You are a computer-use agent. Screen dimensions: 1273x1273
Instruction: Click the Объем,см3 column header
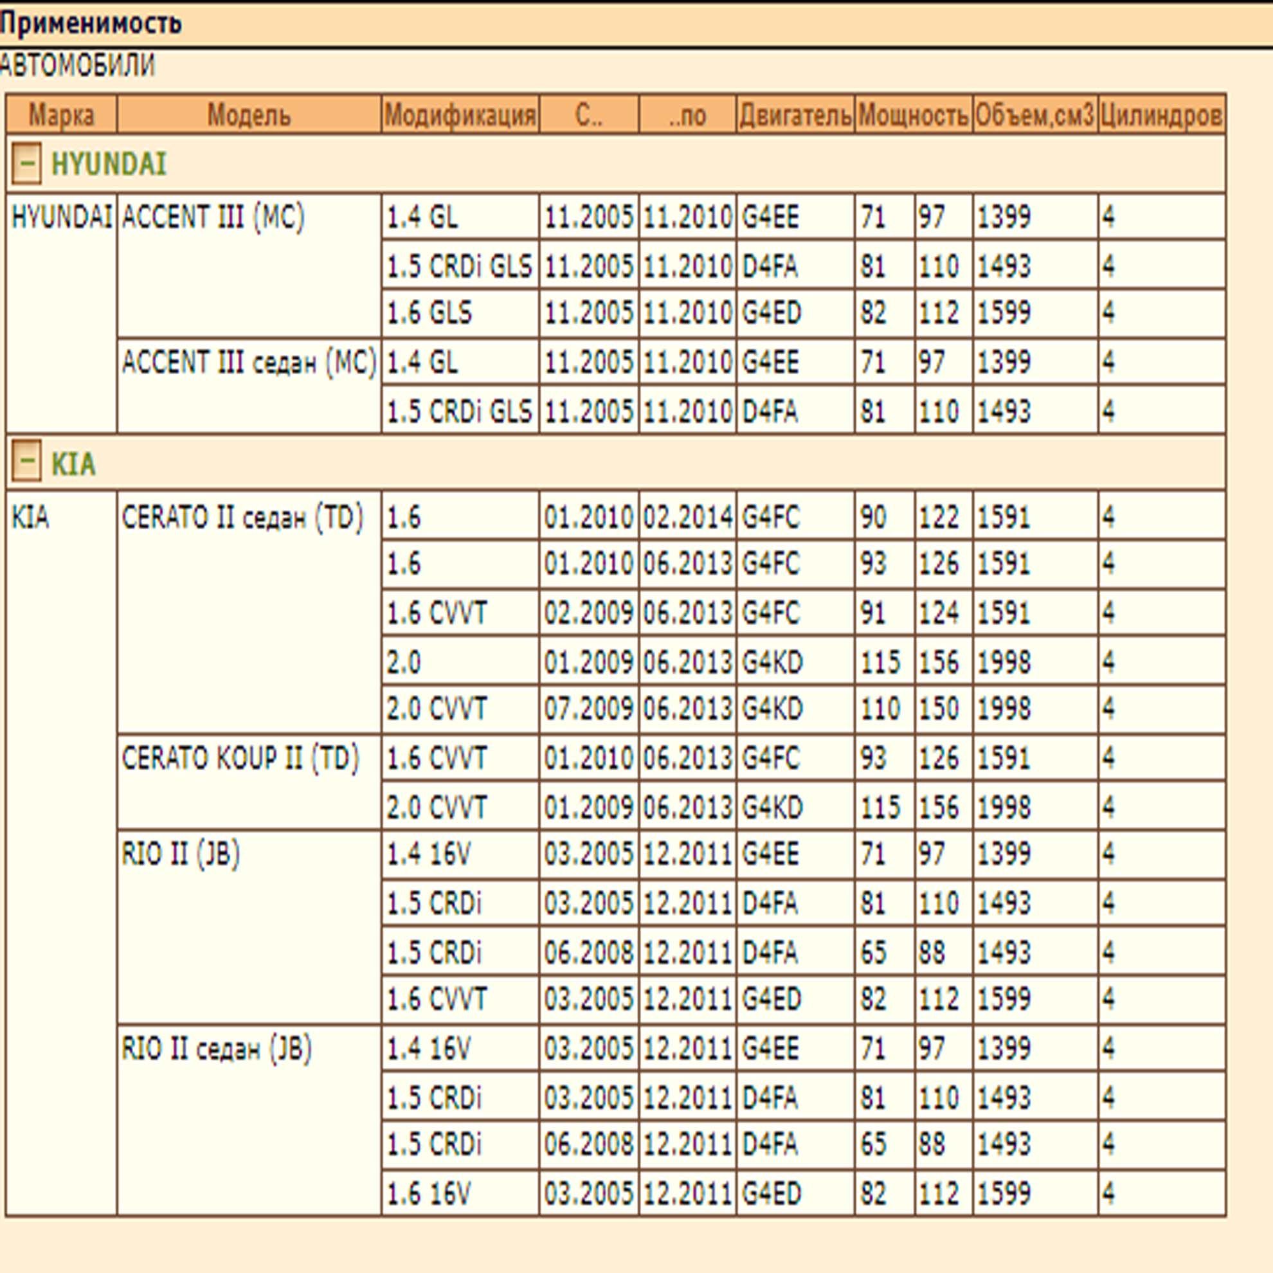(1035, 114)
